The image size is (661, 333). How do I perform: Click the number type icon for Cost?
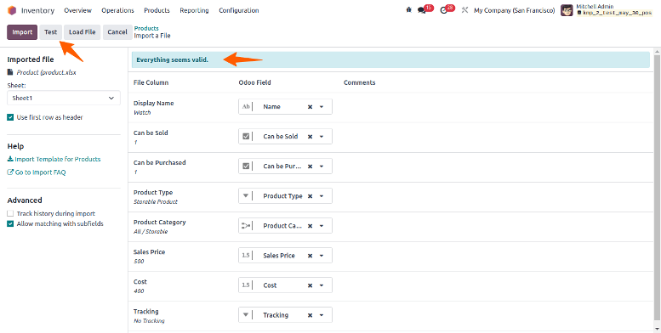(246, 285)
